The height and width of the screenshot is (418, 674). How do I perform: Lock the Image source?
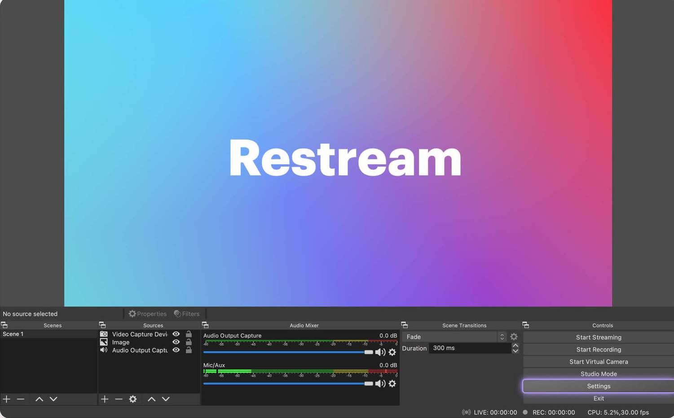(x=189, y=342)
